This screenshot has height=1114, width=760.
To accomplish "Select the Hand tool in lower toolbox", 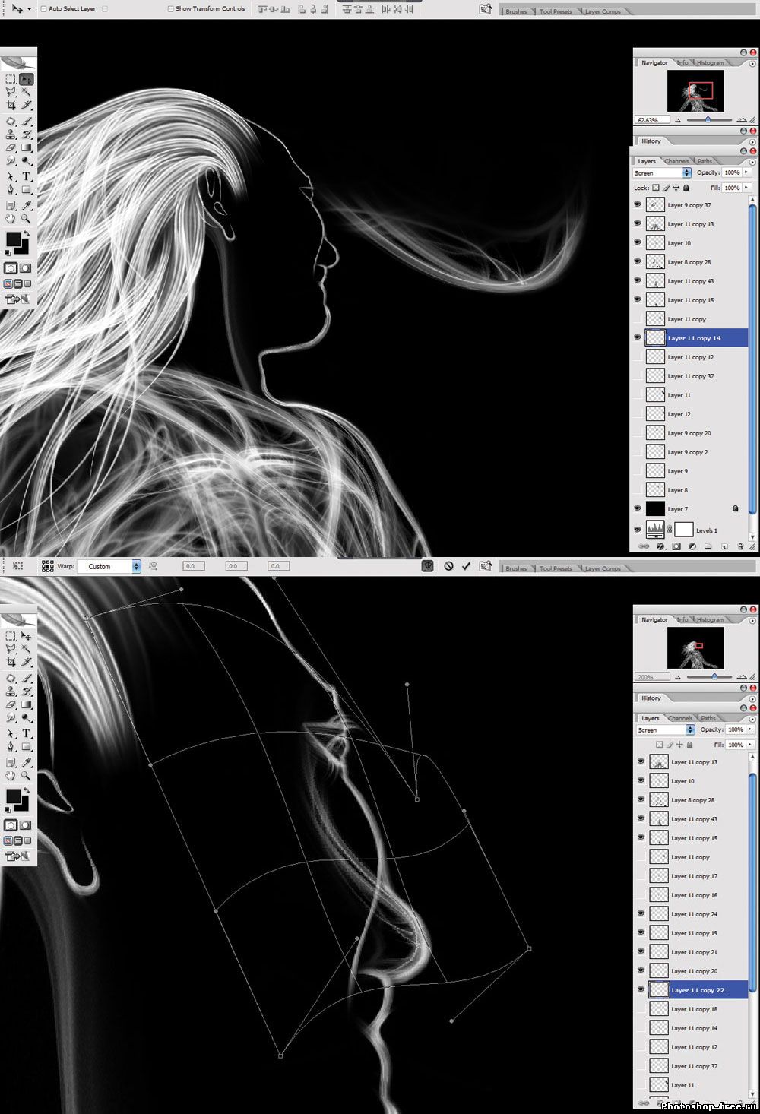I will [11, 776].
